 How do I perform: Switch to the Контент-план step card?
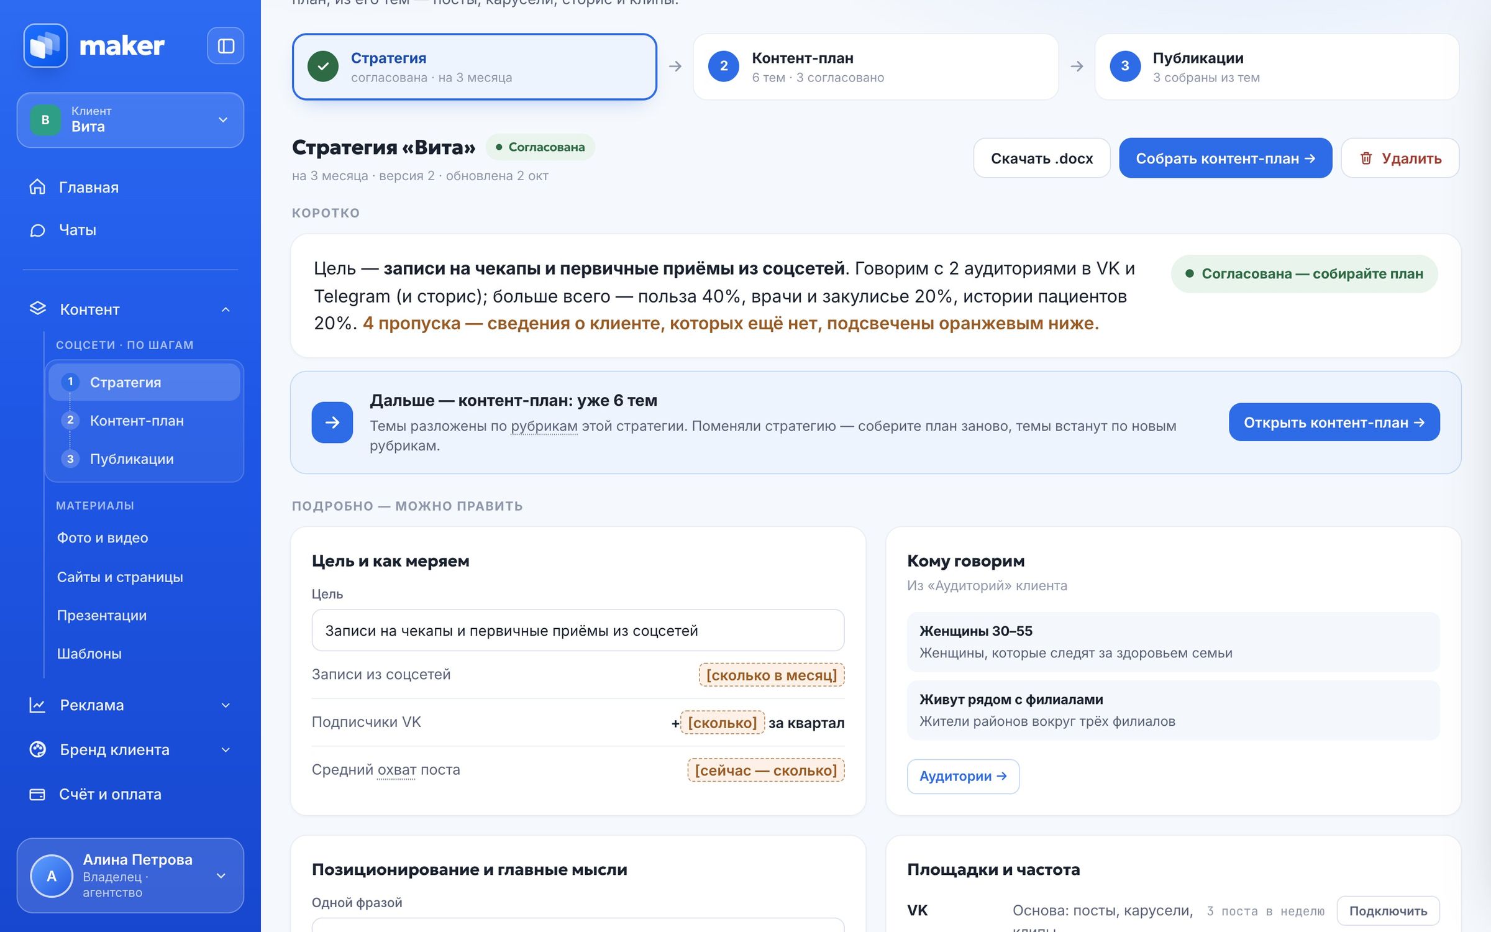(x=875, y=66)
